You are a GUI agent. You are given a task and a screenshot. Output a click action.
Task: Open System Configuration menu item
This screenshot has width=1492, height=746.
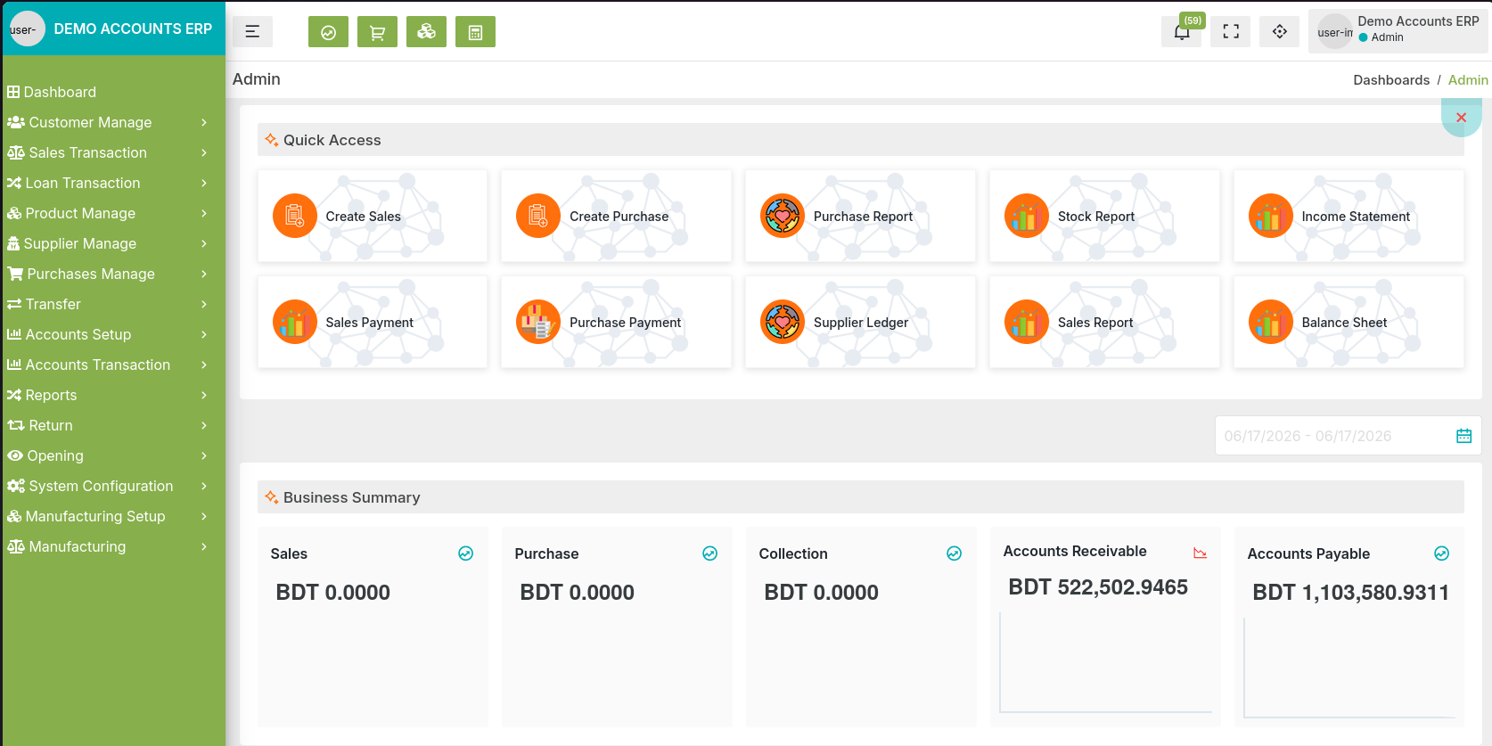click(113, 486)
